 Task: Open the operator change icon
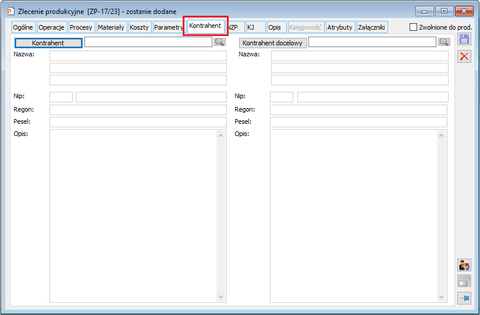point(464,265)
